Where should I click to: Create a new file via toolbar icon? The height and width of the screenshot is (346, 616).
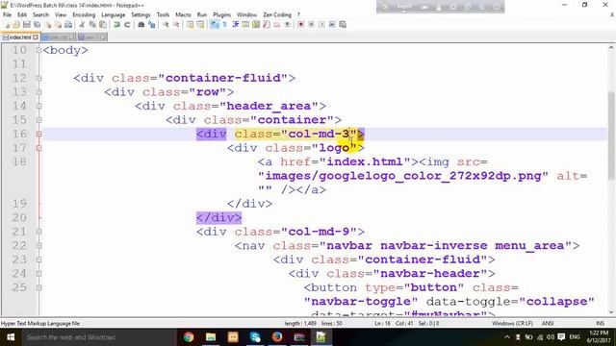click(x=7, y=24)
